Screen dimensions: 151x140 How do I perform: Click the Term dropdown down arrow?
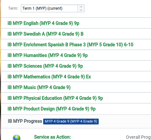81,10
